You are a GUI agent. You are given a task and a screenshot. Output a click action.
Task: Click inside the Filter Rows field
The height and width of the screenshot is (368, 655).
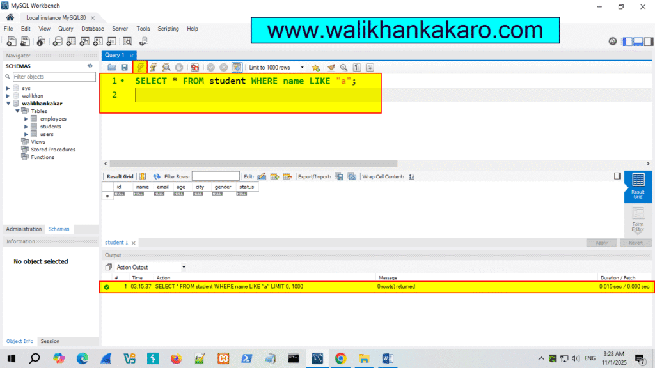[x=216, y=176]
